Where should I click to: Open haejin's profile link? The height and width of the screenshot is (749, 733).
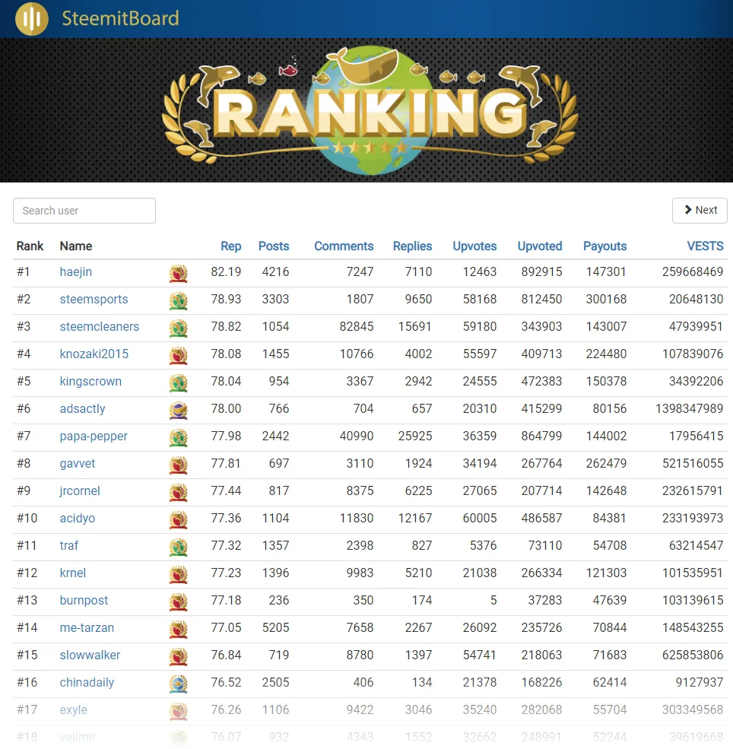pyautogui.click(x=76, y=271)
